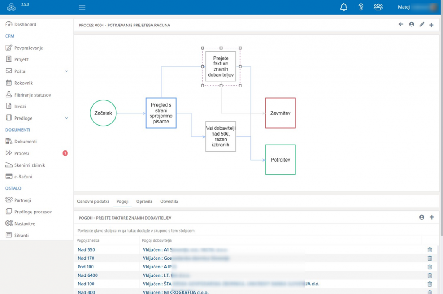This screenshot has height=294, width=443.
Task: Delete the 'Nad 550' condition row
Action: pyautogui.click(x=430, y=250)
